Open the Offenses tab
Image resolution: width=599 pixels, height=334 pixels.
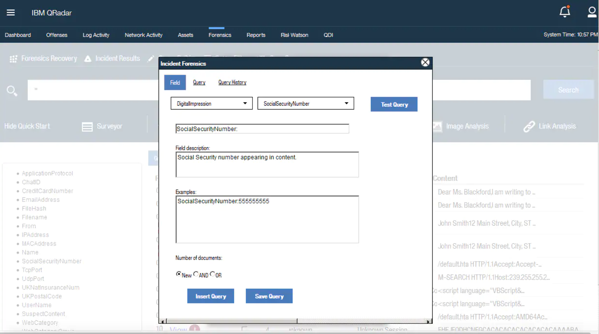[x=57, y=35]
